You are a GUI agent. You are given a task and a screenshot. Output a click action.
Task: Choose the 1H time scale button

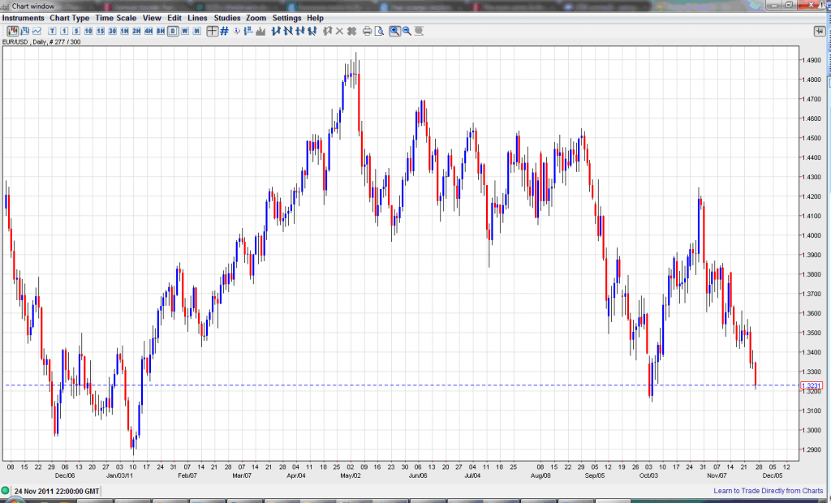124,32
